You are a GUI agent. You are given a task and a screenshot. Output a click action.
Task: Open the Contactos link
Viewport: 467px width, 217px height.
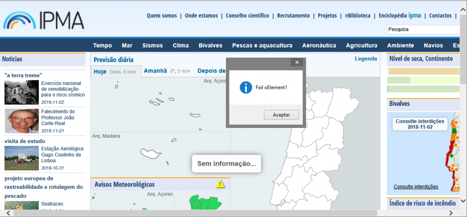440,16
